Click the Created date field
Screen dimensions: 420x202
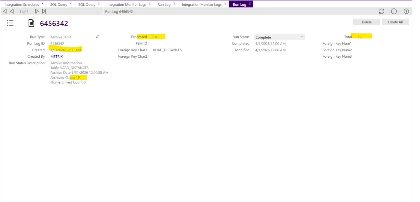coord(66,50)
